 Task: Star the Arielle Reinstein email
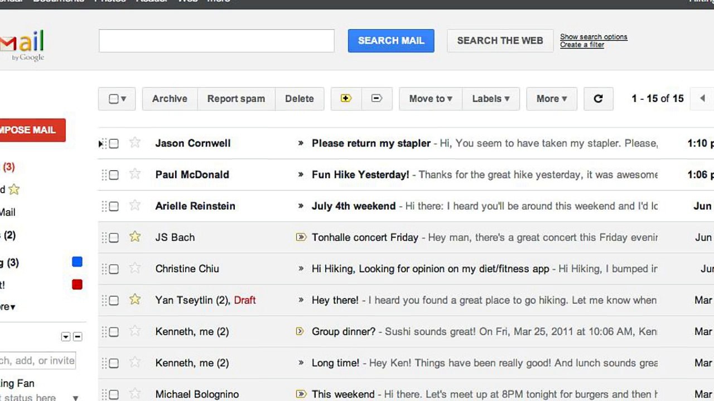[135, 206]
